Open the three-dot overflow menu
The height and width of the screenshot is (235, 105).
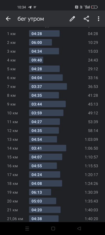coord(98,19)
